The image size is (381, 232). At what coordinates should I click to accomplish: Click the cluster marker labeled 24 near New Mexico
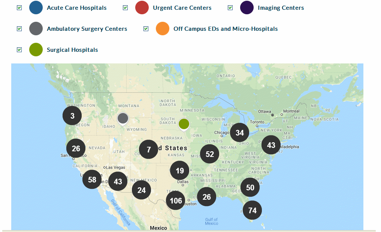141,190
